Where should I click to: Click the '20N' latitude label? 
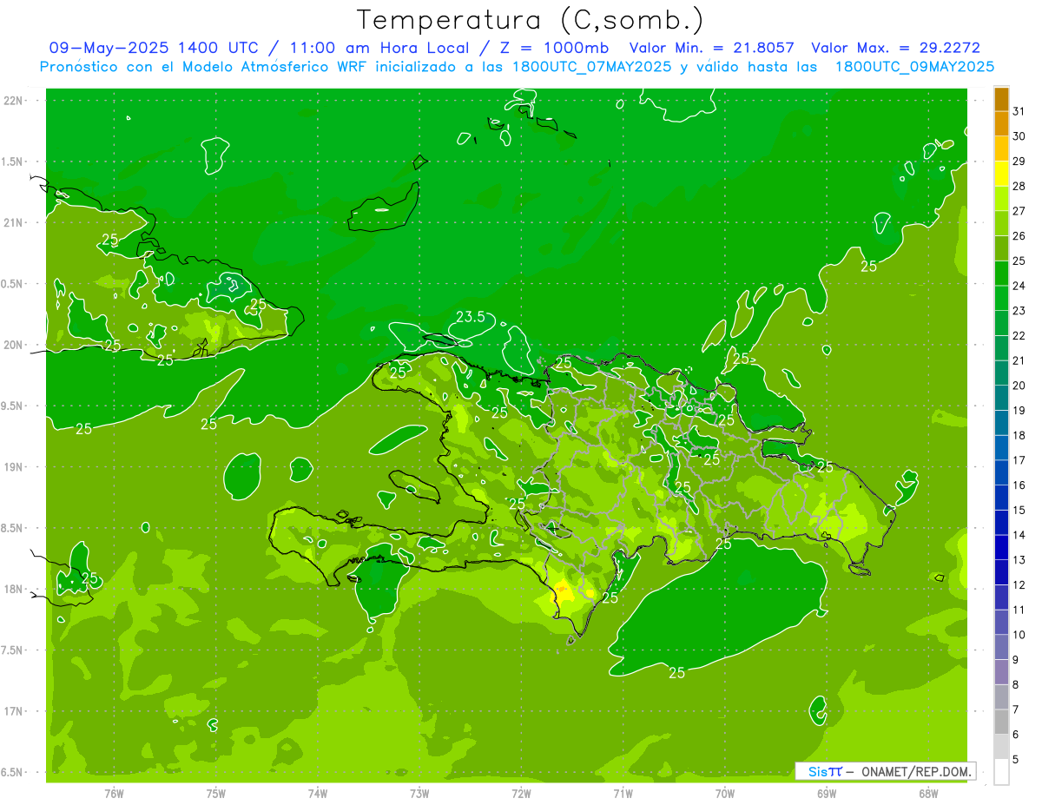point(14,345)
